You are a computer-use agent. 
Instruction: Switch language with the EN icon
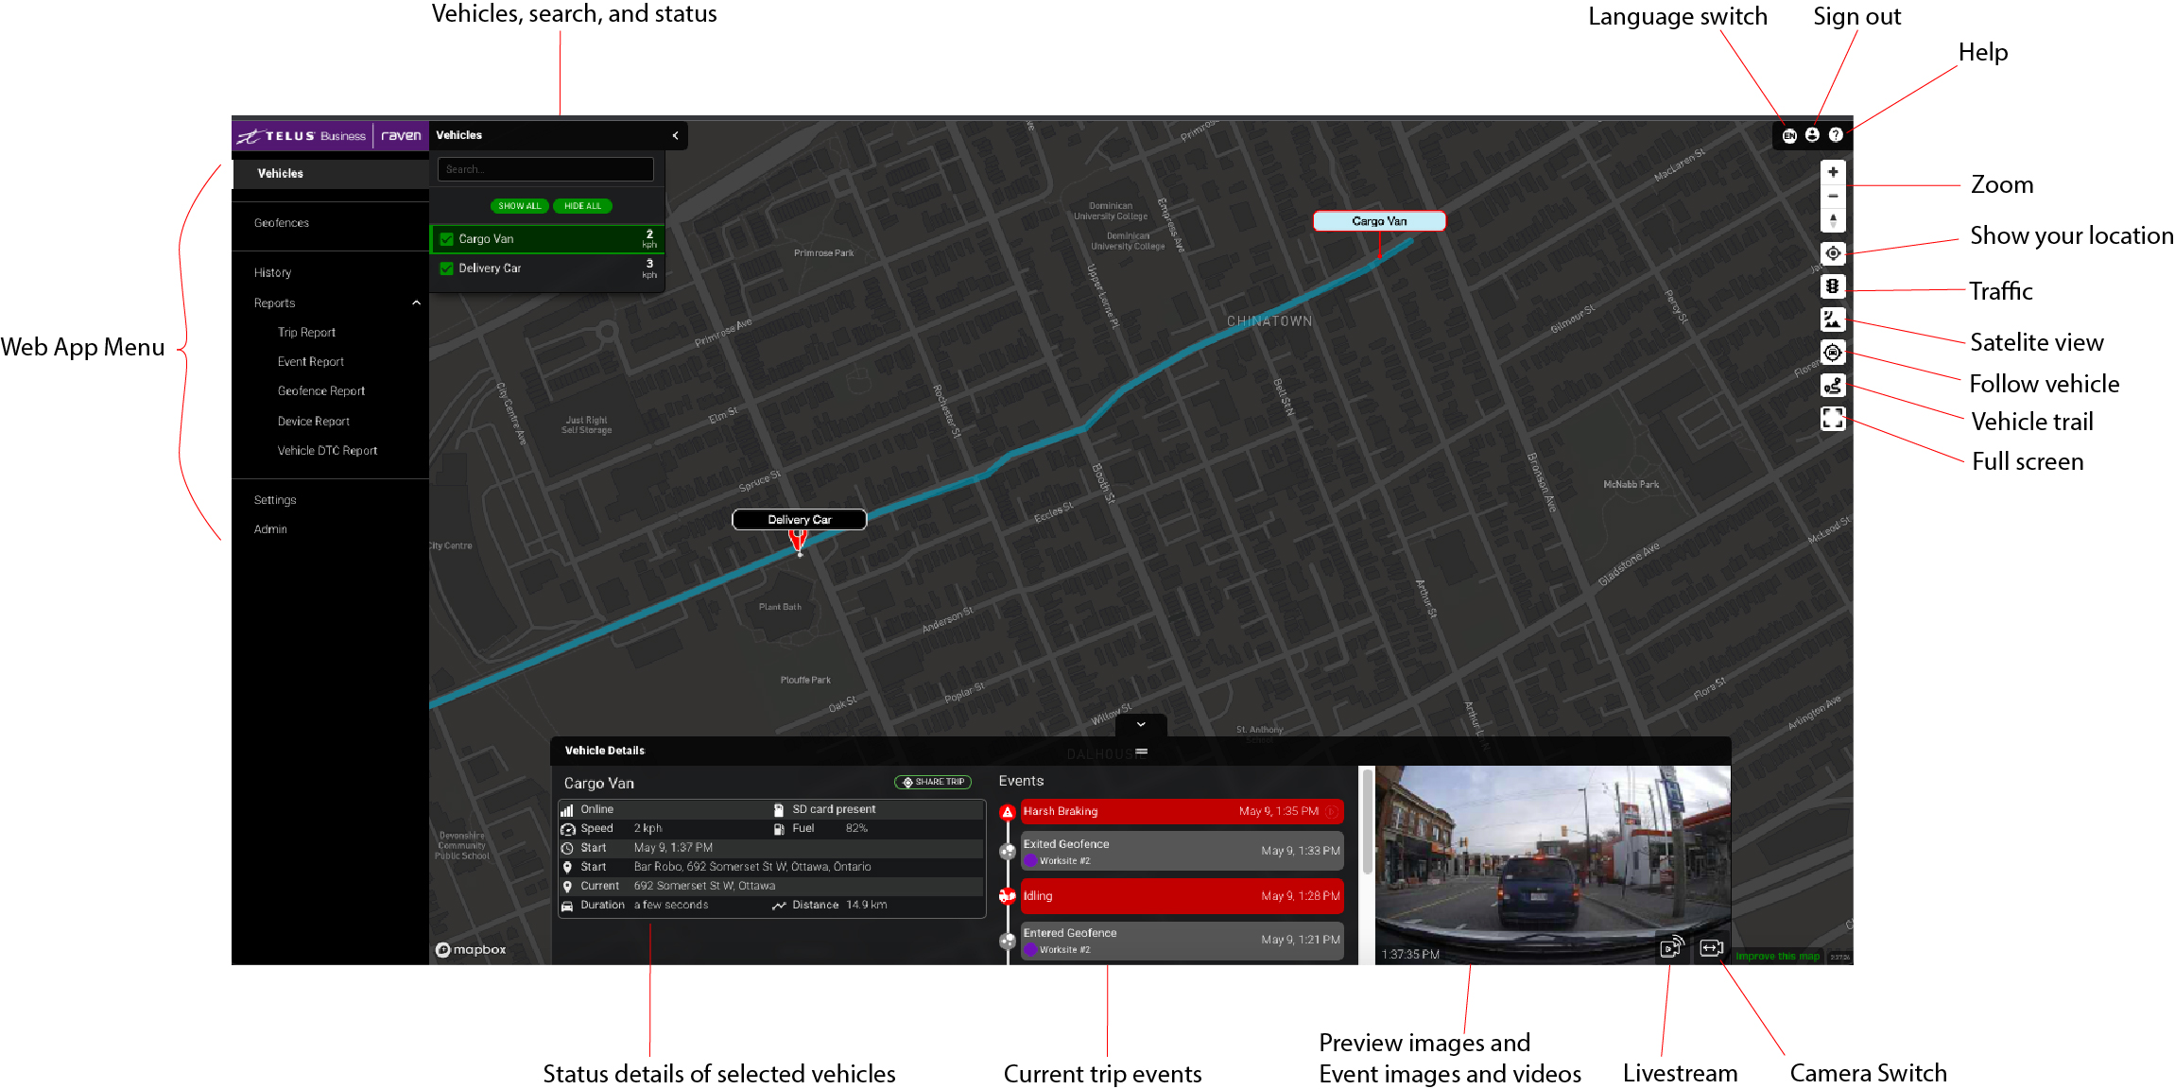coord(1788,135)
